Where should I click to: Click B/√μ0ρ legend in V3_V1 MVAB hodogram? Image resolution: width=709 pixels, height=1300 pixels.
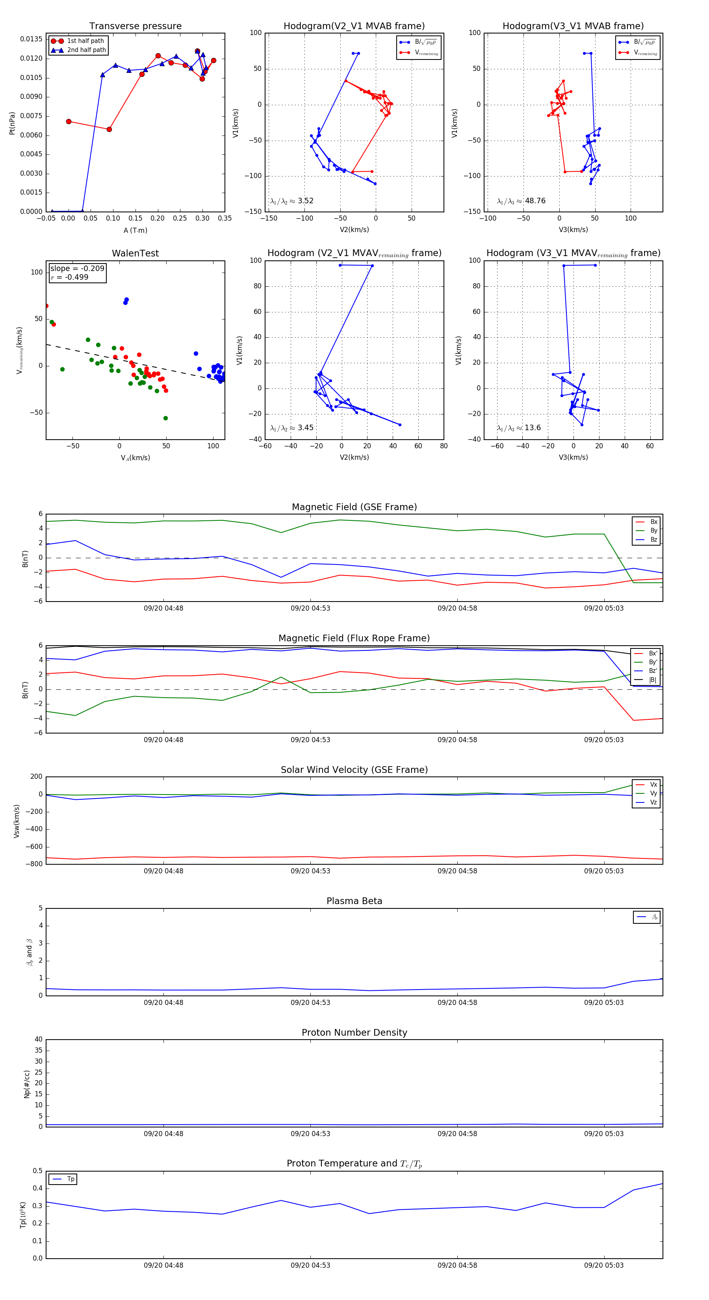pyautogui.click(x=637, y=43)
